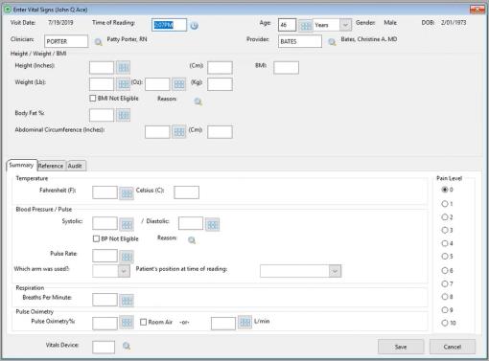The width and height of the screenshot is (489, 361).
Task: Open keypad for Weight ounces (Oz)
Action: click(179, 84)
